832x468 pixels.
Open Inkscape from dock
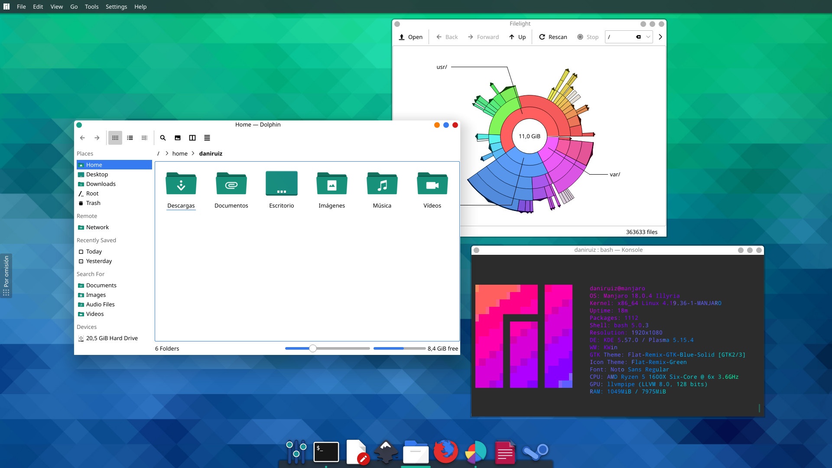(x=386, y=452)
